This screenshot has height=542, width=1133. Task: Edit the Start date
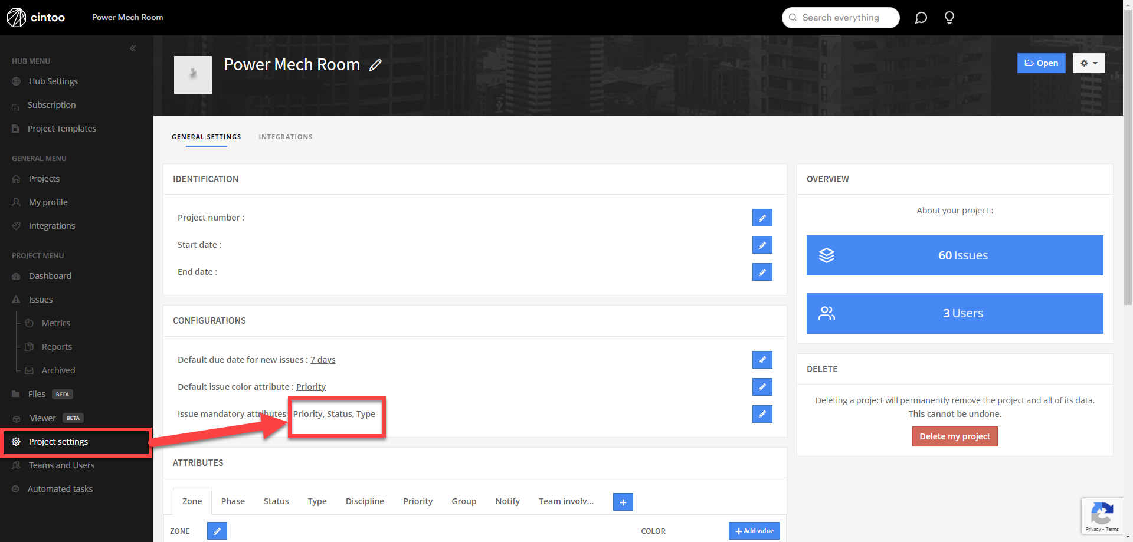point(762,245)
